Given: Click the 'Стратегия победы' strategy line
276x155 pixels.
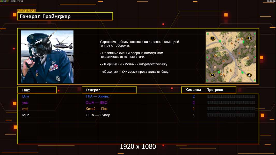Looking at the screenshot, I should point(140,44).
